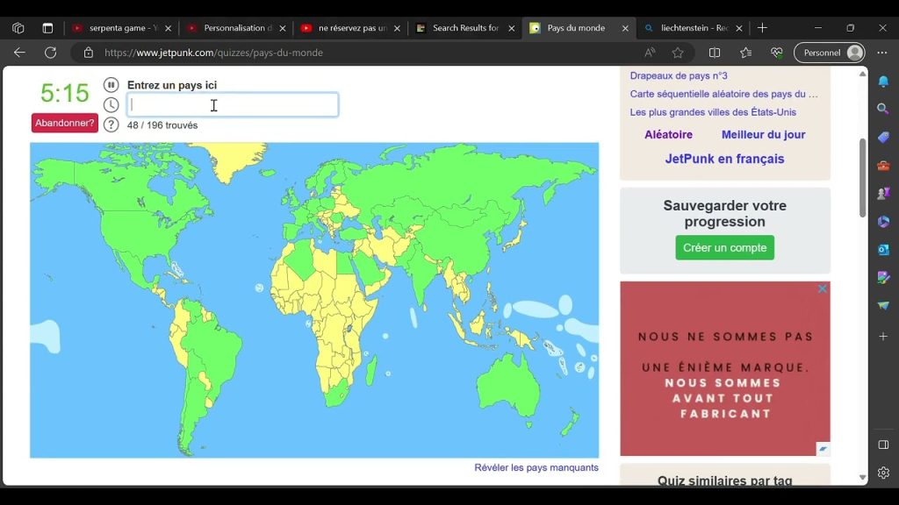Image resolution: width=899 pixels, height=505 pixels.
Task: Start read aloud from the address bar
Action: coord(651,53)
